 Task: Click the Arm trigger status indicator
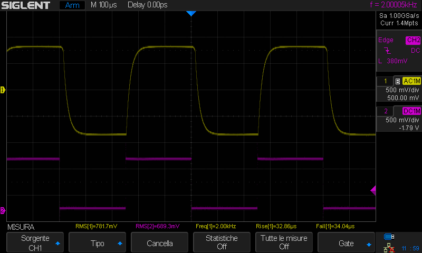[72, 5]
